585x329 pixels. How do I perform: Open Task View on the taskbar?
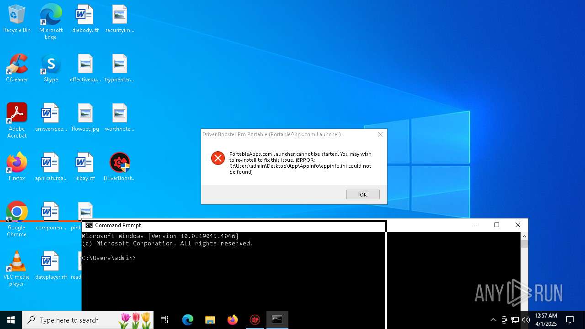coord(165,320)
